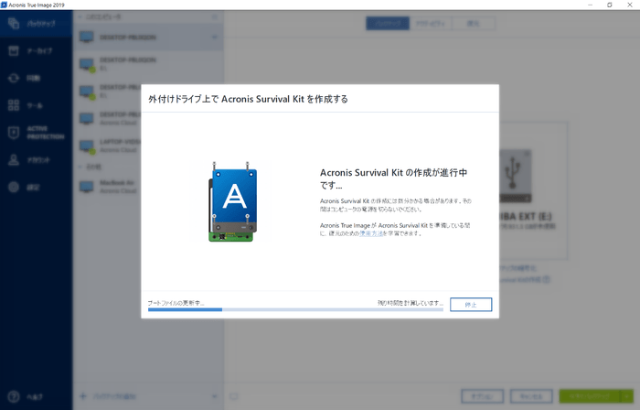
Task: Click the Cancel button beside Options
Action: coord(531,396)
